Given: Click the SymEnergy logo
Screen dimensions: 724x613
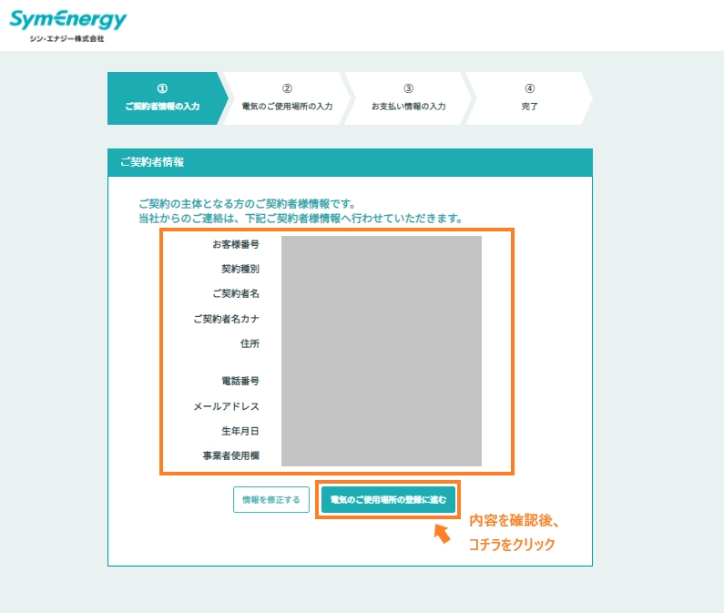Looking at the screenshot, I should [67, 25].
